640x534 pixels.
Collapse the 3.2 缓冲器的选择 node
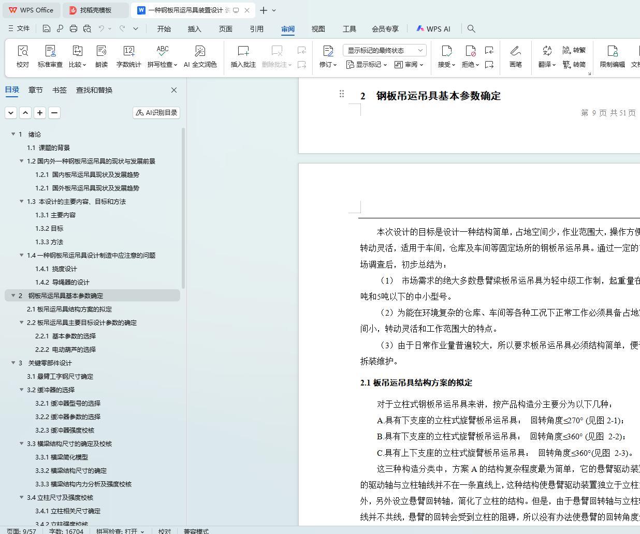point(22,390)
